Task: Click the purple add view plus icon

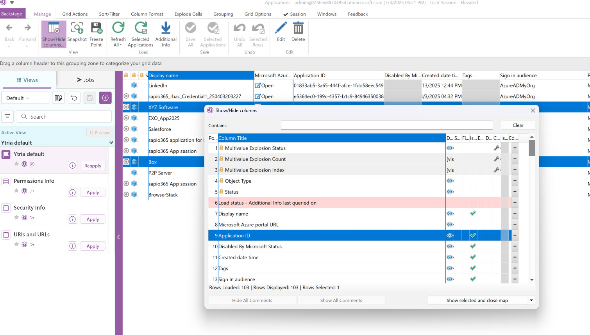Action: (x=105, y=98)
